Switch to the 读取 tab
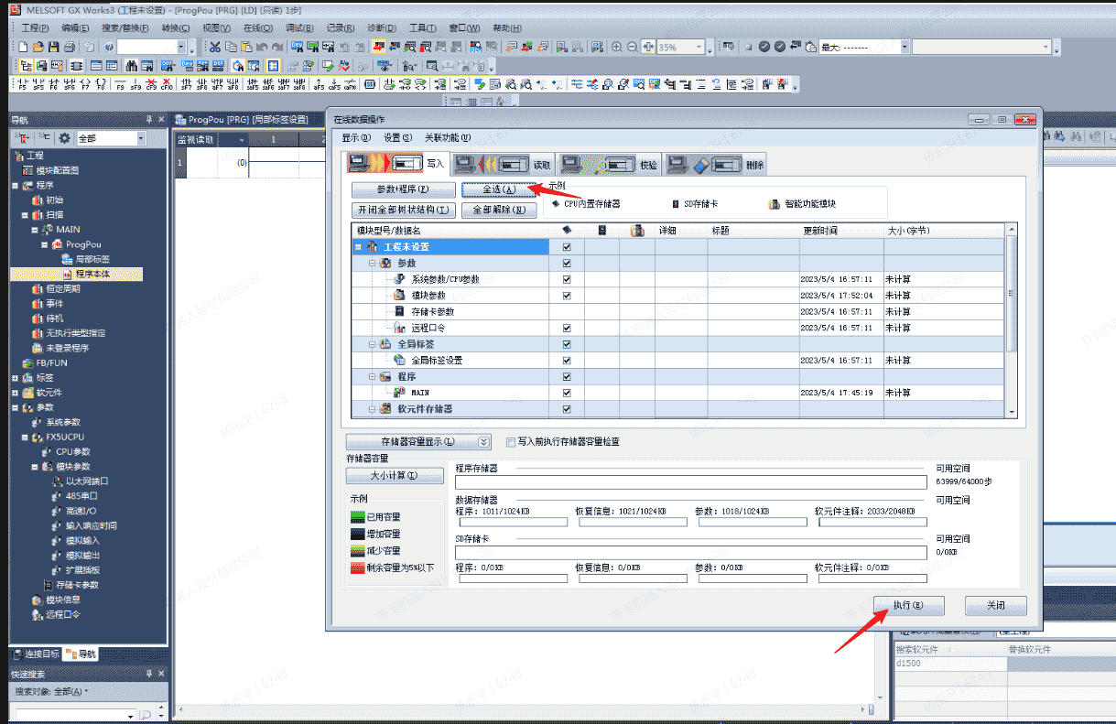 click(504, 165)
